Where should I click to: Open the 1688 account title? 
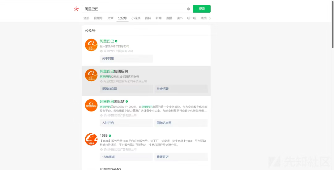click(x=104, y=136)
